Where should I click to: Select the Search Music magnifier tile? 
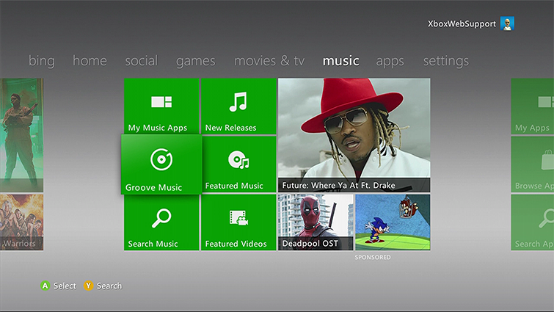coord(161,222)
